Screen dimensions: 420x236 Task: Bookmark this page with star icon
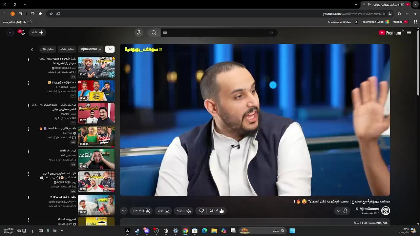[x=51, y=14]
